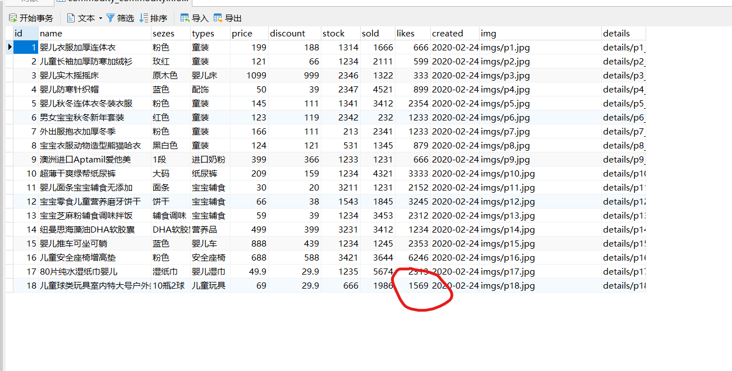This screenshot has width=732, height=371.
Task: Select the discount column header
Action: (x=294, y=34)
